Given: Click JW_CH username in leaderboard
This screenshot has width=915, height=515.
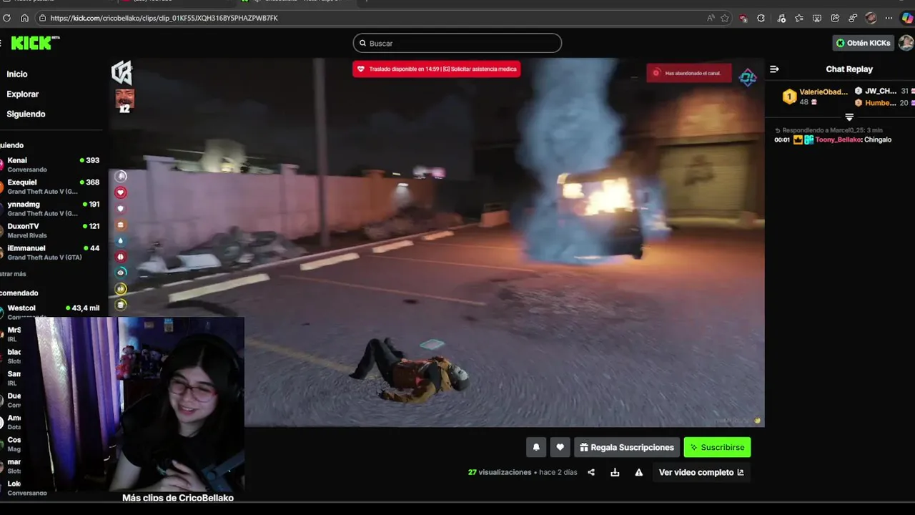Looking at the screenshot, I should point(881,91).
